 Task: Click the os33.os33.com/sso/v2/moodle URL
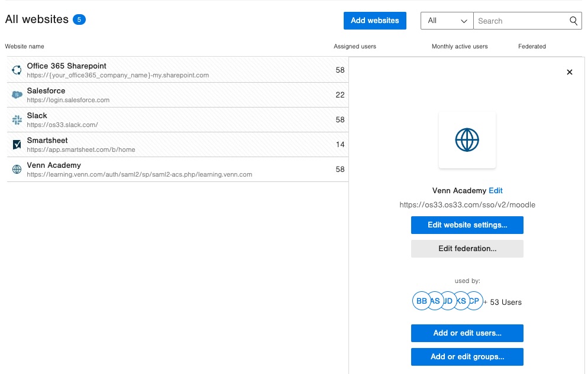(467, 205)
